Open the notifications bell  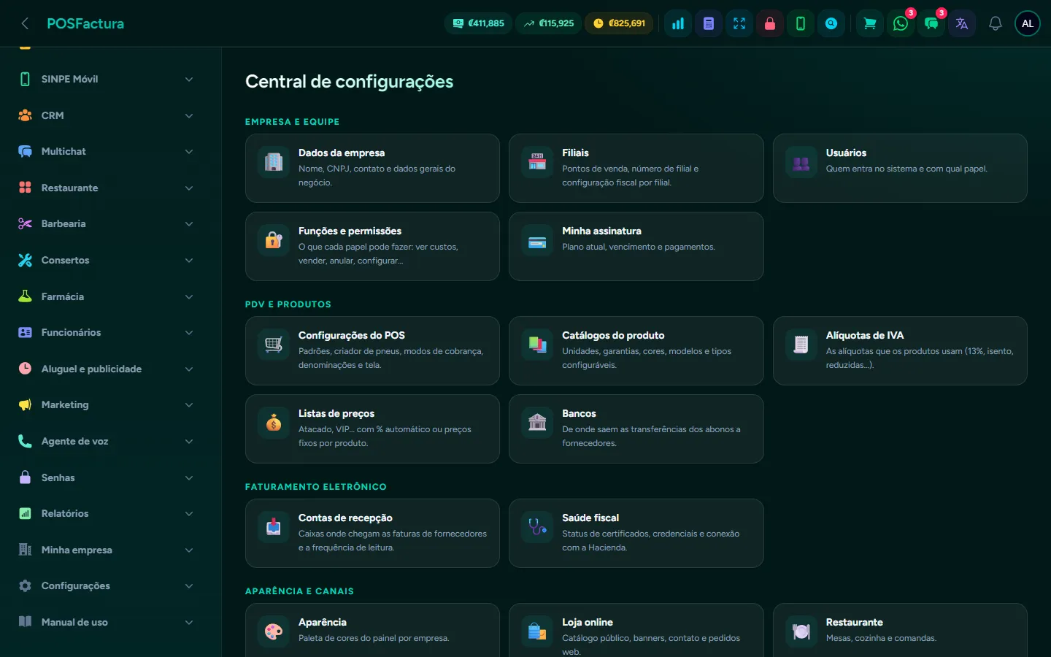(x=995, y=23)
